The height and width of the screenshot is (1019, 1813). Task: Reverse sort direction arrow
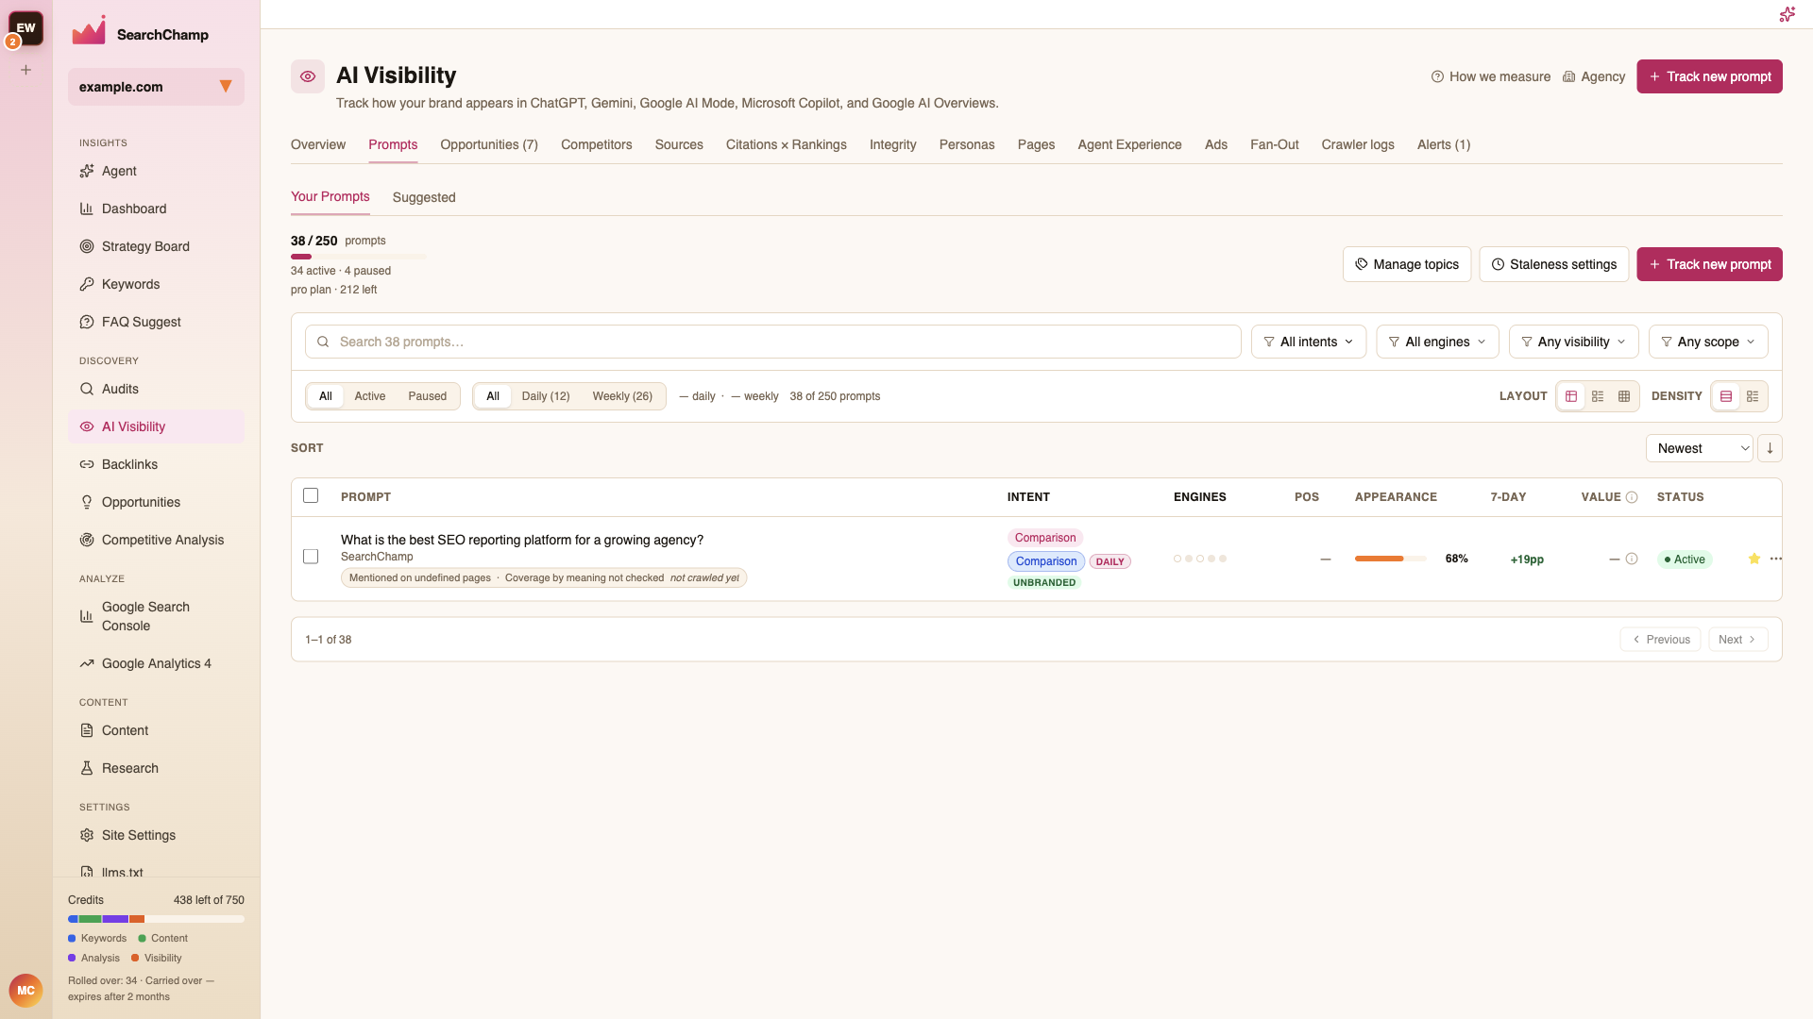tap(1770, 448)
